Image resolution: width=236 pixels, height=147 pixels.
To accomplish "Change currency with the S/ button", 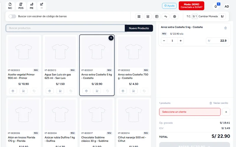I will point(222,16).
